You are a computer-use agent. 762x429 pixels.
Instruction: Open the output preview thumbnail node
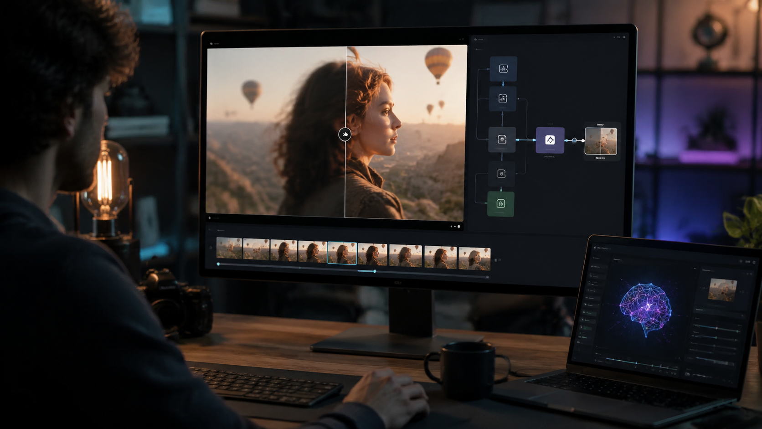601,141
